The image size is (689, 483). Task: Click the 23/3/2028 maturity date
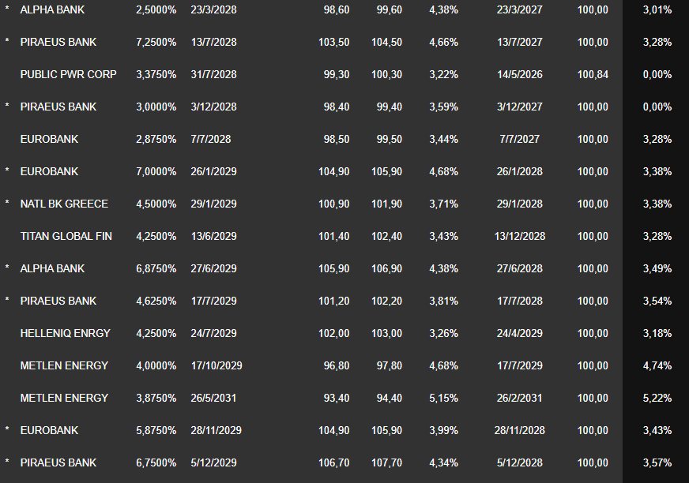click(213, 9)
